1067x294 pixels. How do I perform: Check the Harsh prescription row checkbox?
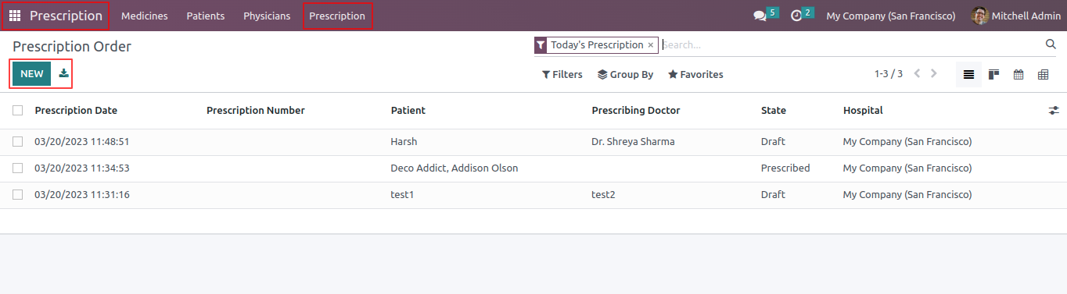(x=18, y=142)
